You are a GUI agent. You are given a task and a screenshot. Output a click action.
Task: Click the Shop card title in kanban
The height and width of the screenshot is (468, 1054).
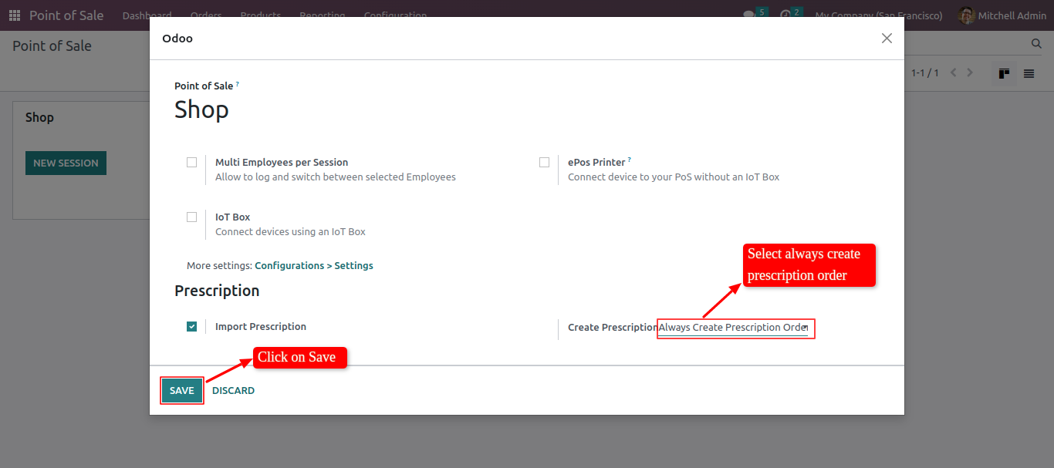click(39, 117)
